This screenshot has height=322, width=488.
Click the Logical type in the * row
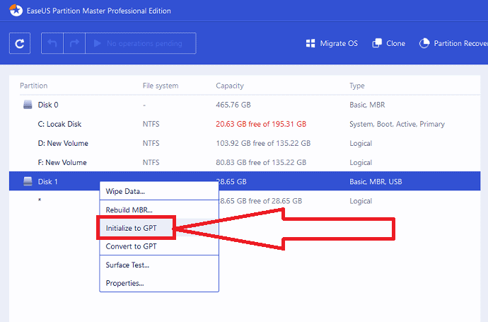click(361, 201)
